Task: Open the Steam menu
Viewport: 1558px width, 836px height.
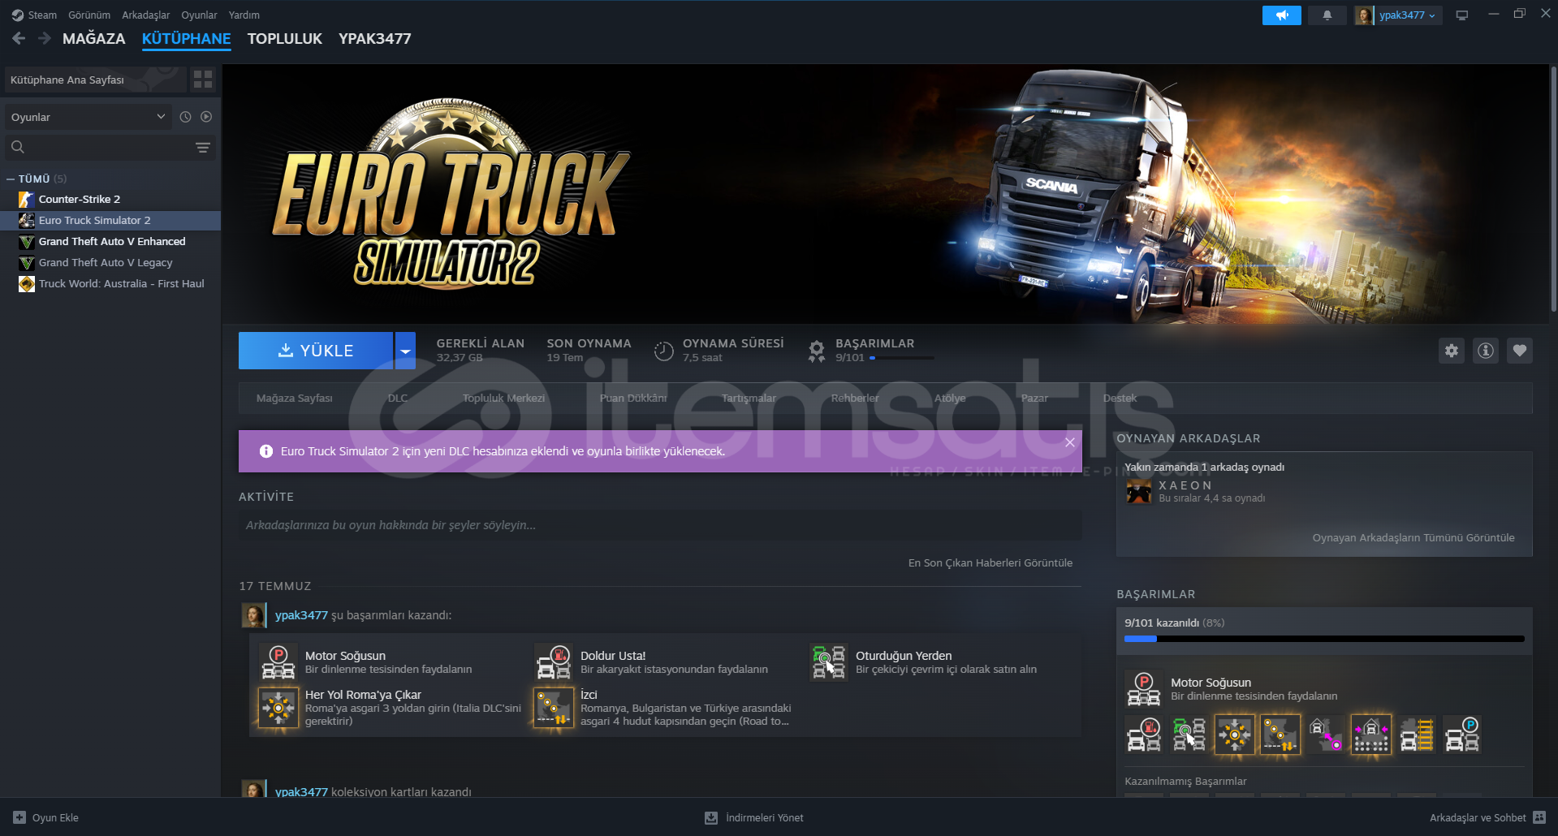Action: click(x=42, y=15)
